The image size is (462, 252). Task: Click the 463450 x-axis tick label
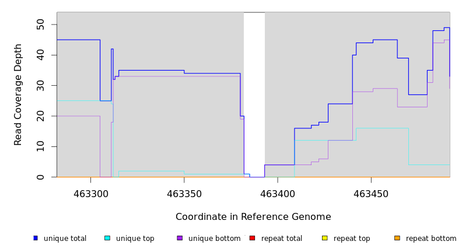tap(370, 193)
